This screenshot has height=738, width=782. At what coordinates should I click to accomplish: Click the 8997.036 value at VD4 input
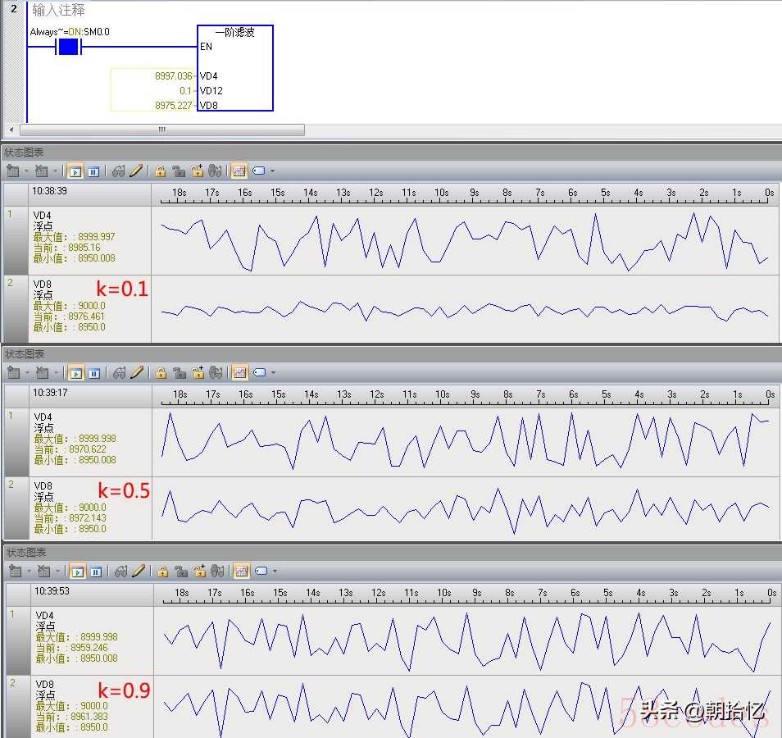[173, 75]
